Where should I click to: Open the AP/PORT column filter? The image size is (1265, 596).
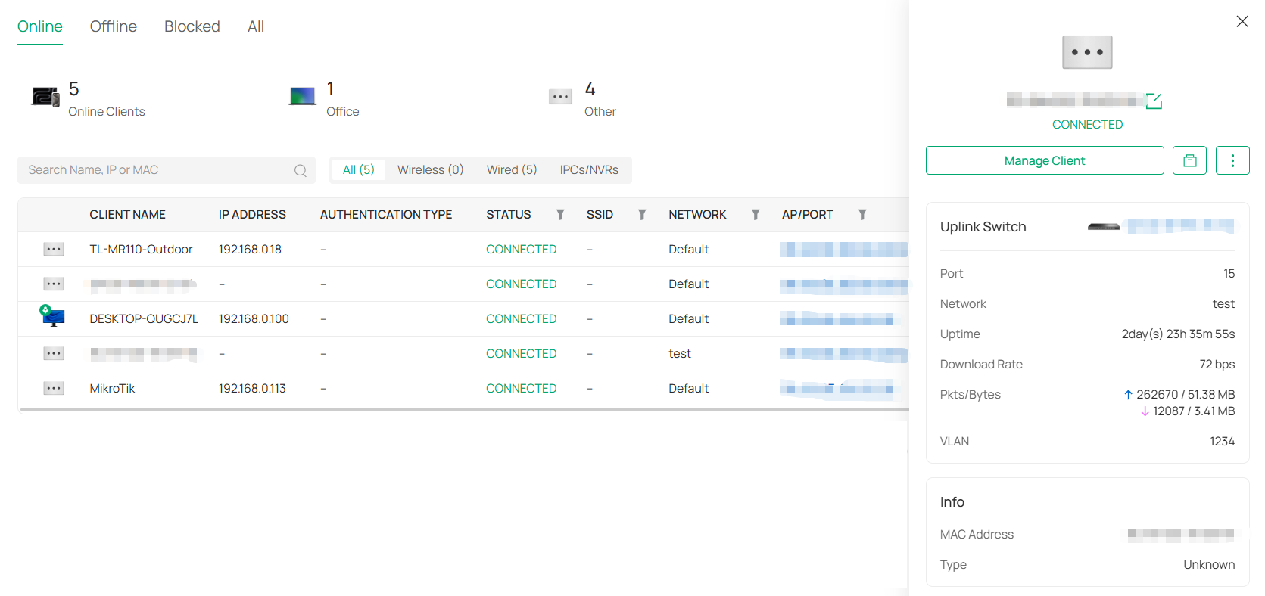(x=862, y=215)
